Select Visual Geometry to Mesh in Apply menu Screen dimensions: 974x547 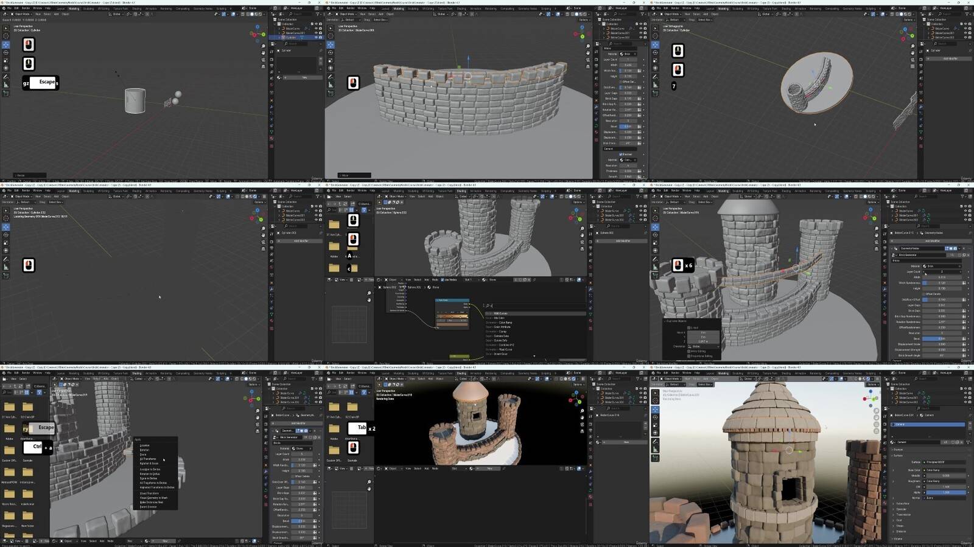point(153,498)
